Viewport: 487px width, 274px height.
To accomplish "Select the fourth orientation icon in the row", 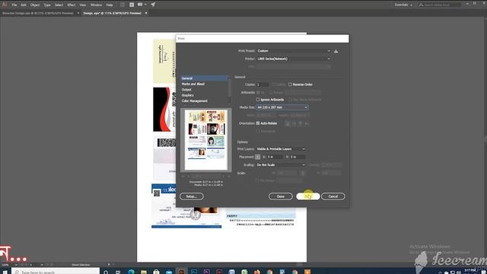I will click(x=307, y=123).
